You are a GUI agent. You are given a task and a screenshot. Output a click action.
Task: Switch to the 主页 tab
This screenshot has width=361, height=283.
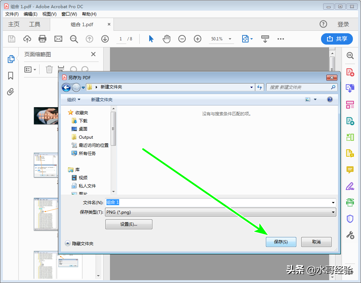[14, 24]
